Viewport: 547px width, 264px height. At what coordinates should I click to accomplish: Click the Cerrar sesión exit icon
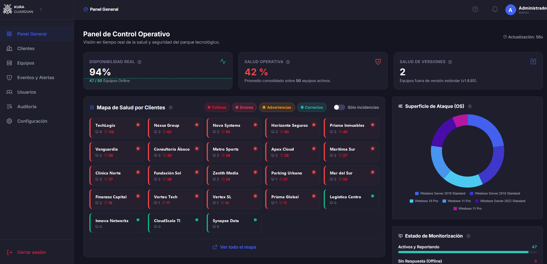[10, 252]
